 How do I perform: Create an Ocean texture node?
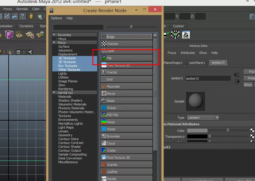(127, 108)
